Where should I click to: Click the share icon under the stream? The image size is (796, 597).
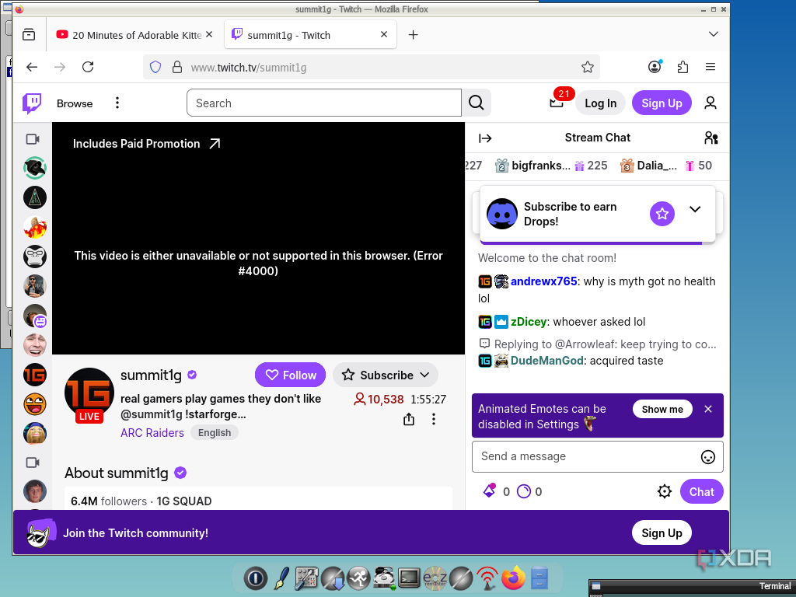[x=409, y=419]
